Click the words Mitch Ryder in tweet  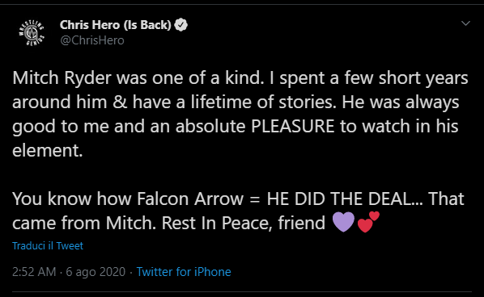62,78
